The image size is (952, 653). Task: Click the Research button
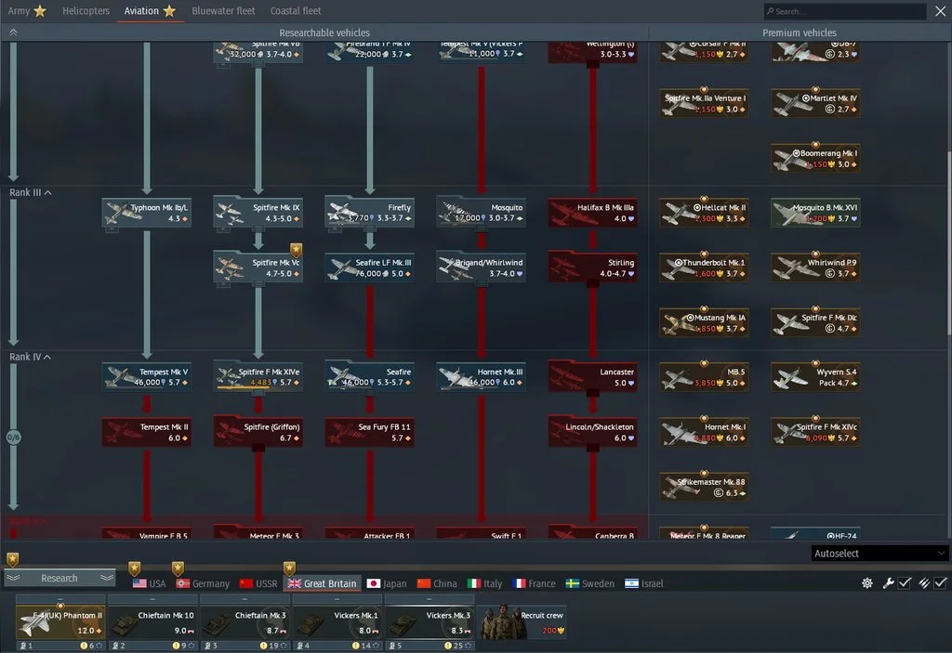(x=59, y=578)
